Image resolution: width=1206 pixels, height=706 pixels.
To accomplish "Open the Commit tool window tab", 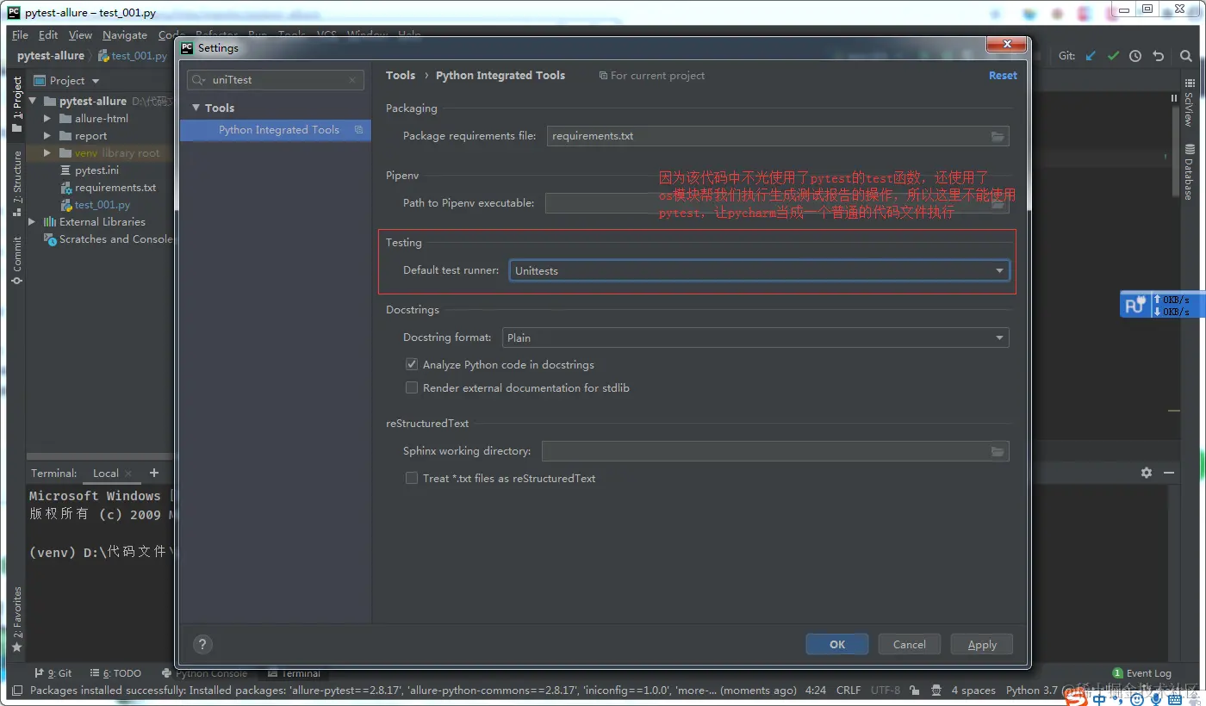I will (x=16, y=261).
